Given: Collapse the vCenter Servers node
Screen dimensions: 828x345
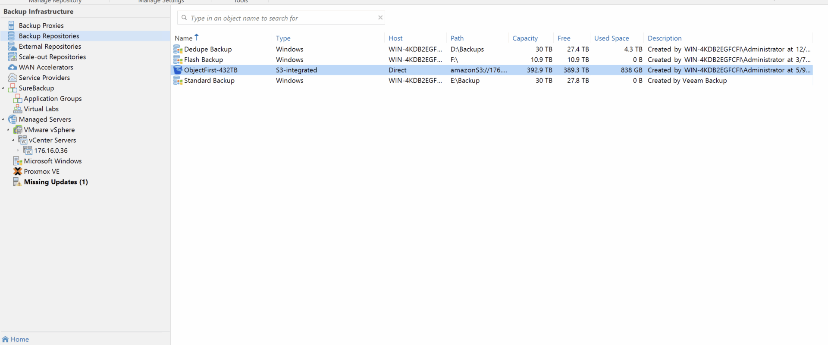Looking at the screenshot, I should click(13, 140).
